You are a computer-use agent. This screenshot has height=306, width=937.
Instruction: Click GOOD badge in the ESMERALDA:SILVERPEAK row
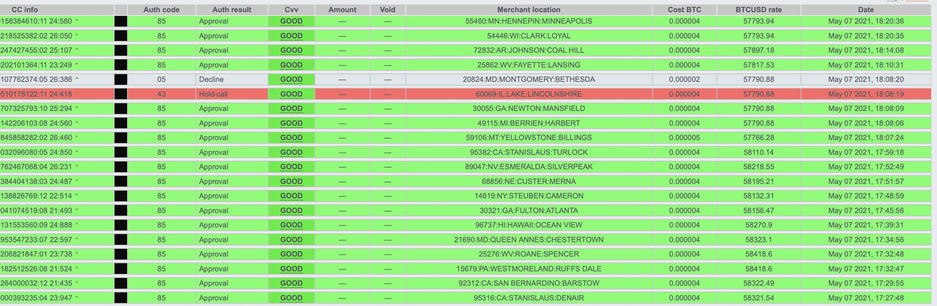pyautogui.click(x=291, y=167)
